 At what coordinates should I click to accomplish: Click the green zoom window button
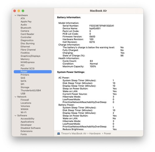pyautogui.click(x=23, y=11)
